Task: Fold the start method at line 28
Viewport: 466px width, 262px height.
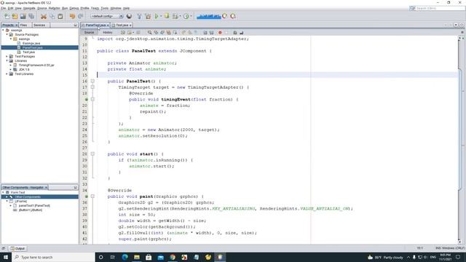Action: coord(92,154)
